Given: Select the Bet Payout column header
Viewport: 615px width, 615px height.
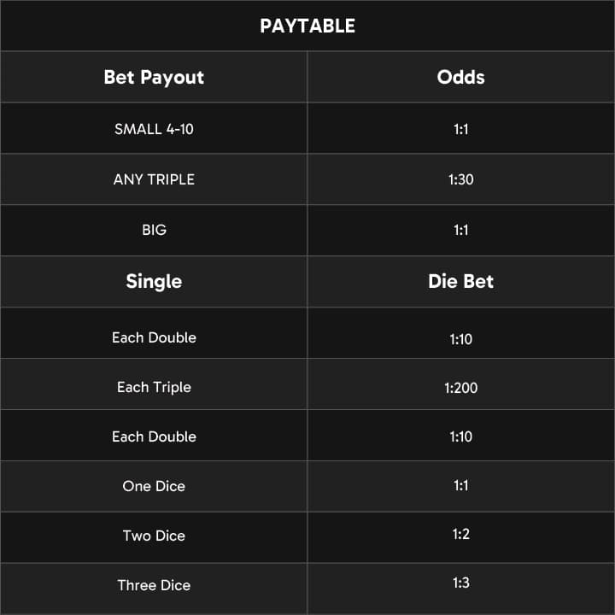Looking at the screenshot, I should [x=154, y=77].
